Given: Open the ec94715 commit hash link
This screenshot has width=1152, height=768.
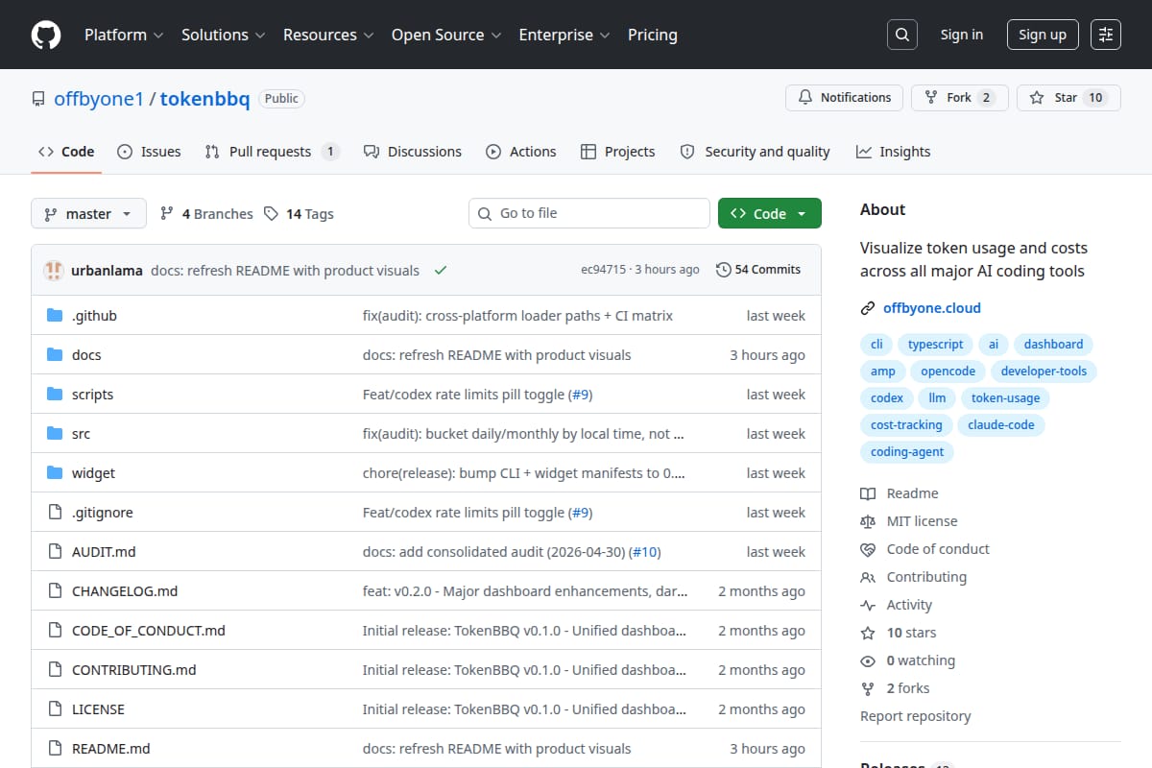Looking at the screenshot, I should pyautogui.click(x=603, y=270).
